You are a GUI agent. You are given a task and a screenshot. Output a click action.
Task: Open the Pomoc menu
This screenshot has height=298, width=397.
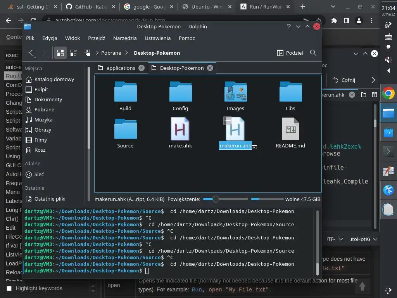[x=186, y=38]
